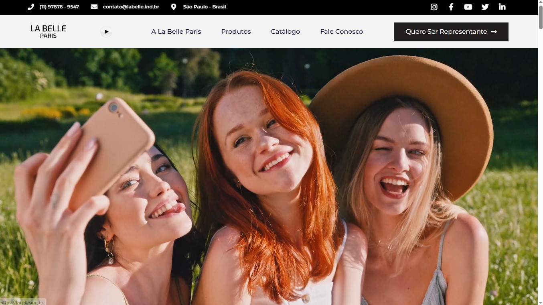This screenshot has width=543, height=305.
Task: Click the Quero Ser Representante button
Action: (451, 32)
